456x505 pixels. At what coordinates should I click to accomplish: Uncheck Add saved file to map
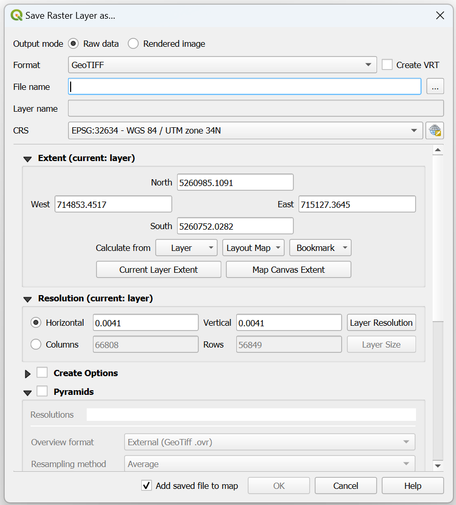tap(146, 485)
